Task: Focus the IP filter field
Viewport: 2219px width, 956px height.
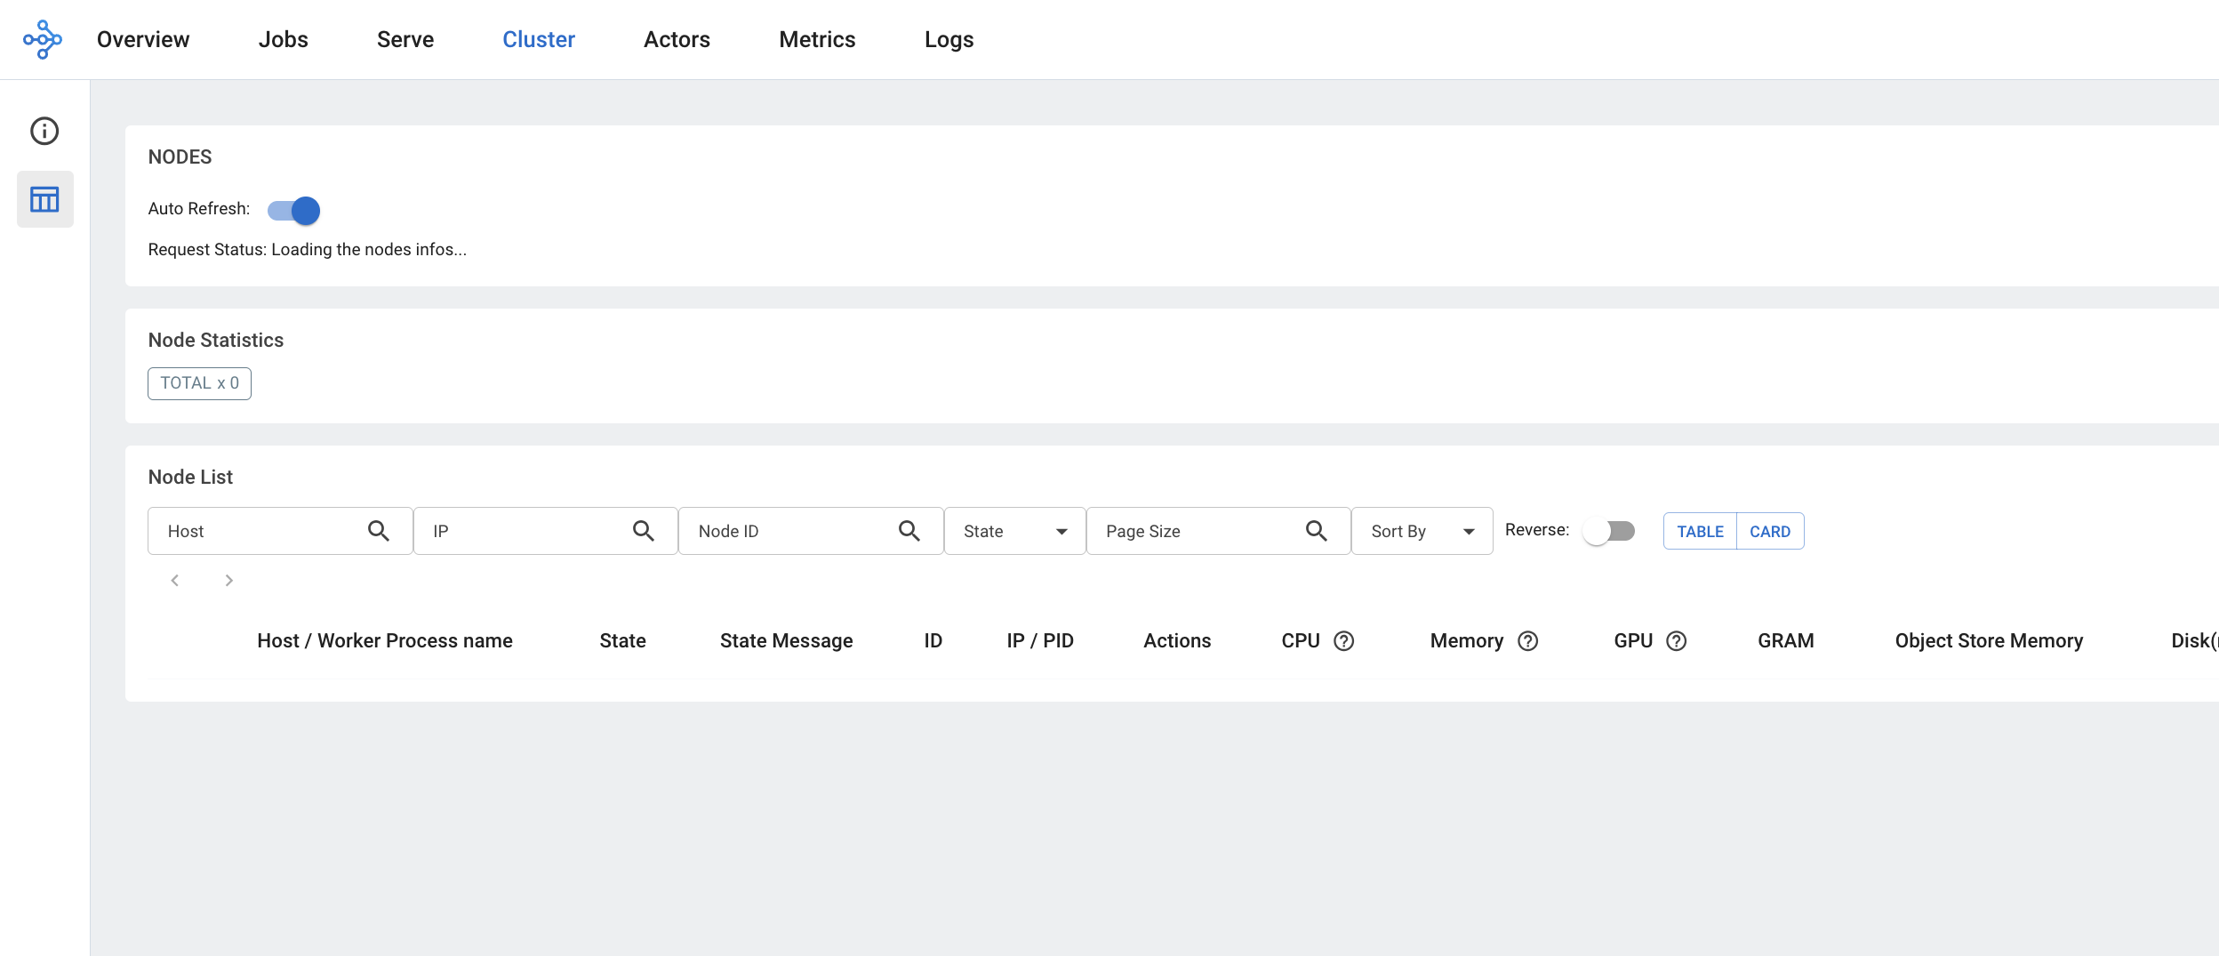Action: tap(546, 531)
